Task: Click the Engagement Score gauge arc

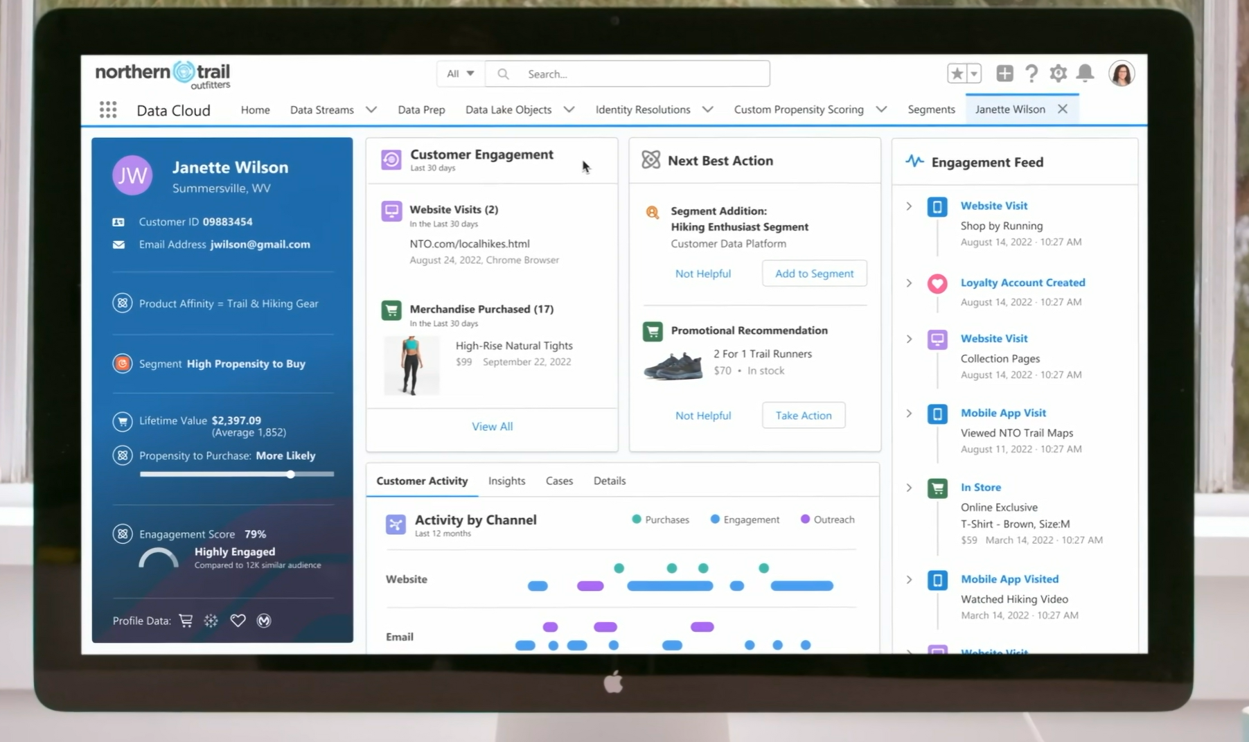Action: pyautogui.click(x=159, y=558)
